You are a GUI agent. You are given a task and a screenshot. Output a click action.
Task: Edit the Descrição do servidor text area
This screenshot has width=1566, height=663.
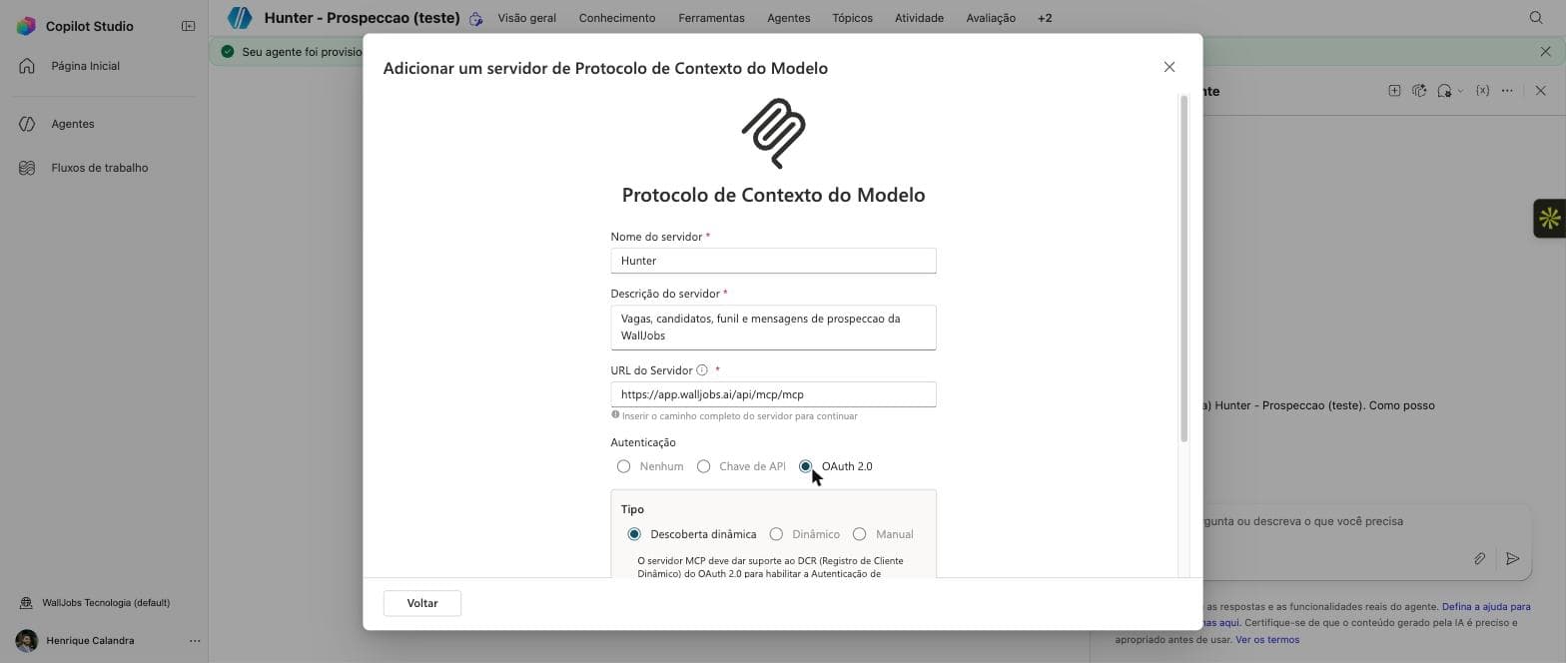pyautogui.click(x=773, y=328)
